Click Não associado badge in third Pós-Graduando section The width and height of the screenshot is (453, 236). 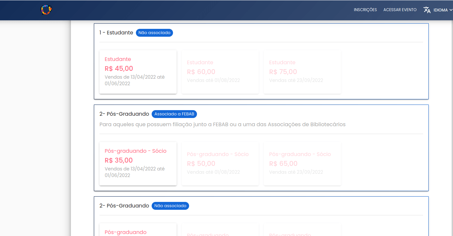pyautogui.click(x=170, y=206)
